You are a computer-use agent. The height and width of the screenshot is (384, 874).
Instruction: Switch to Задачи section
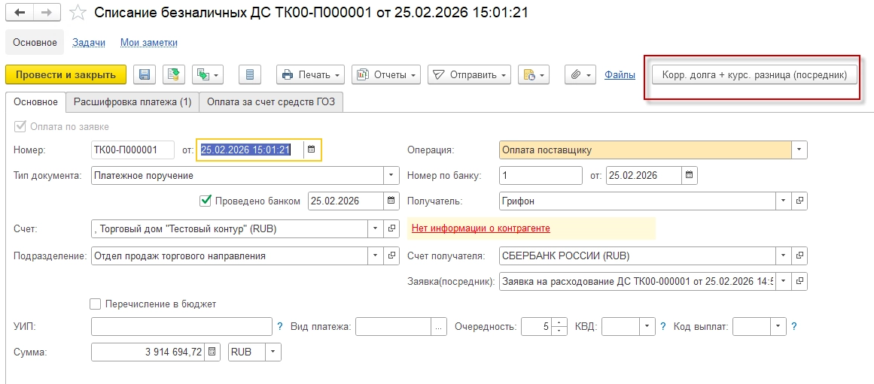[x=89, y=42]
